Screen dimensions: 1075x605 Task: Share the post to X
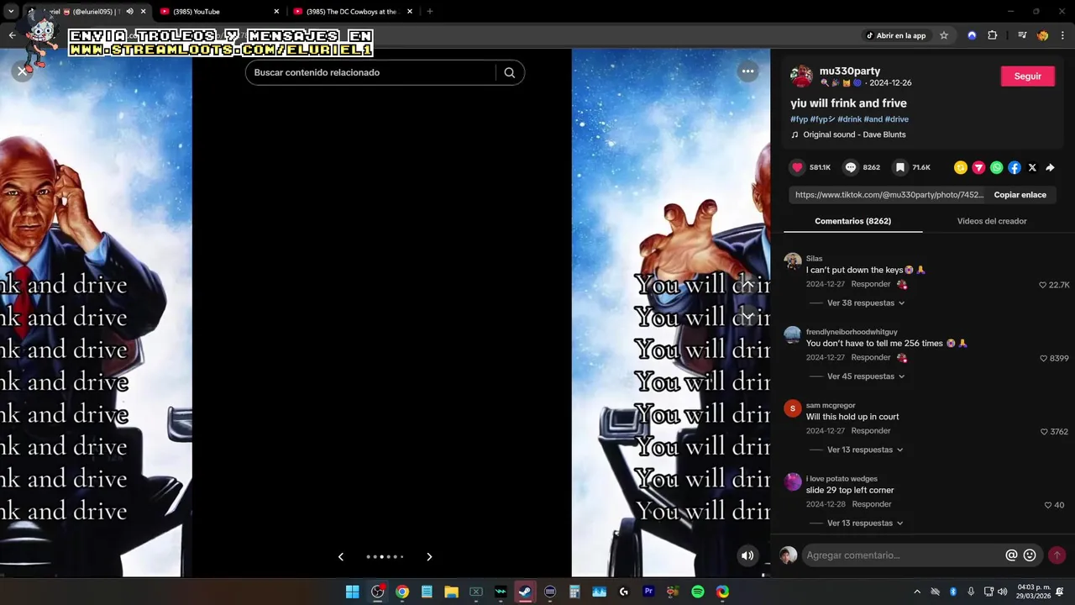point(1032,167)
